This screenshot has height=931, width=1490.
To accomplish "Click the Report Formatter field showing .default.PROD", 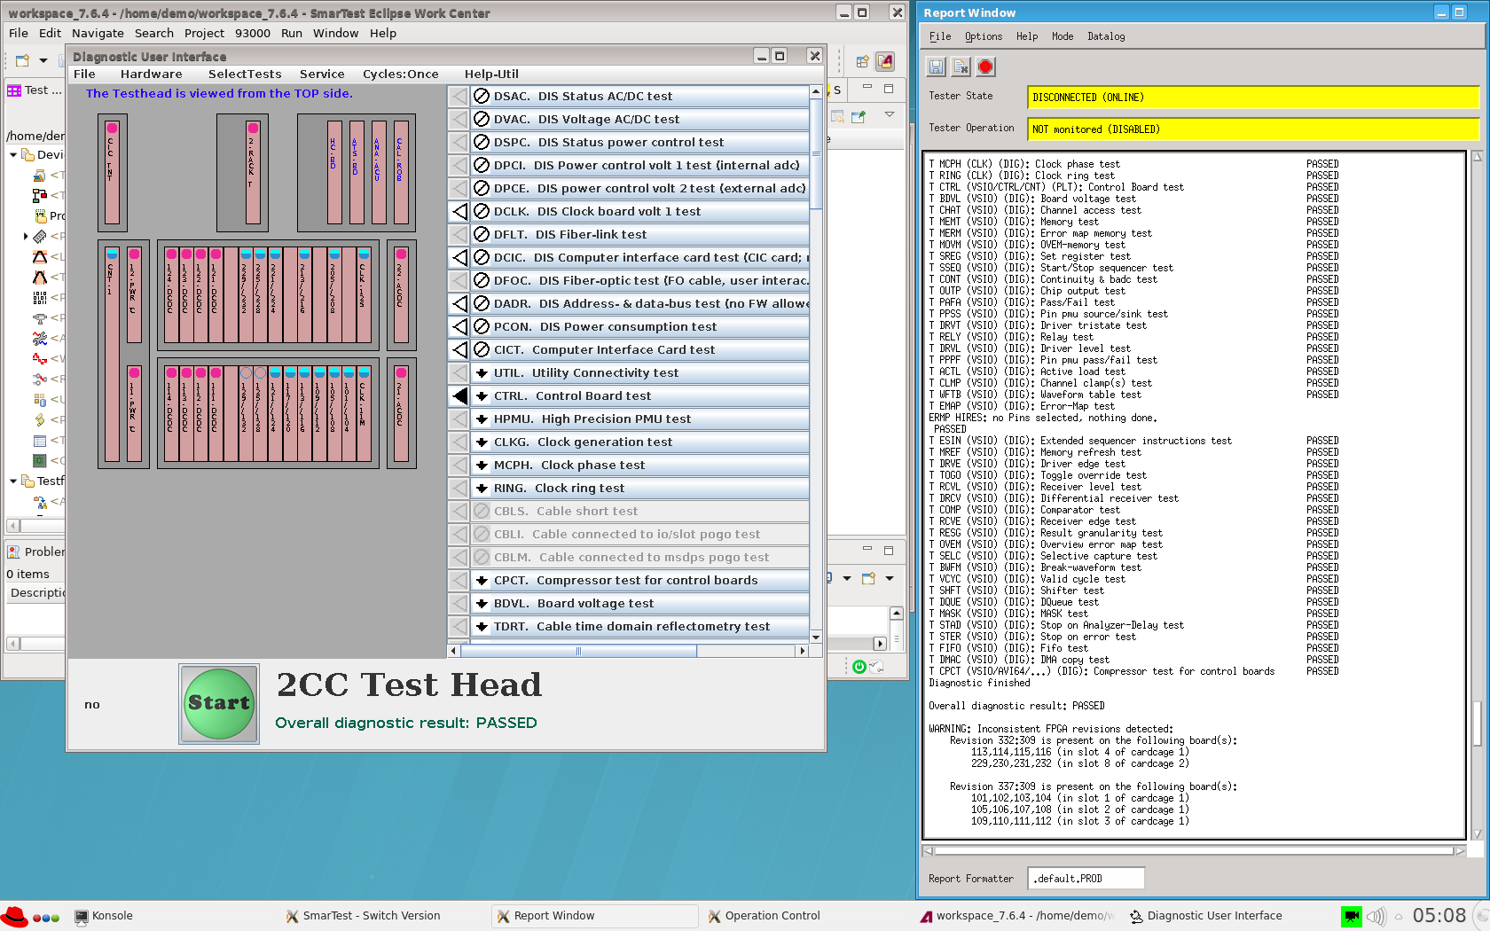I will coord(1085,878).
